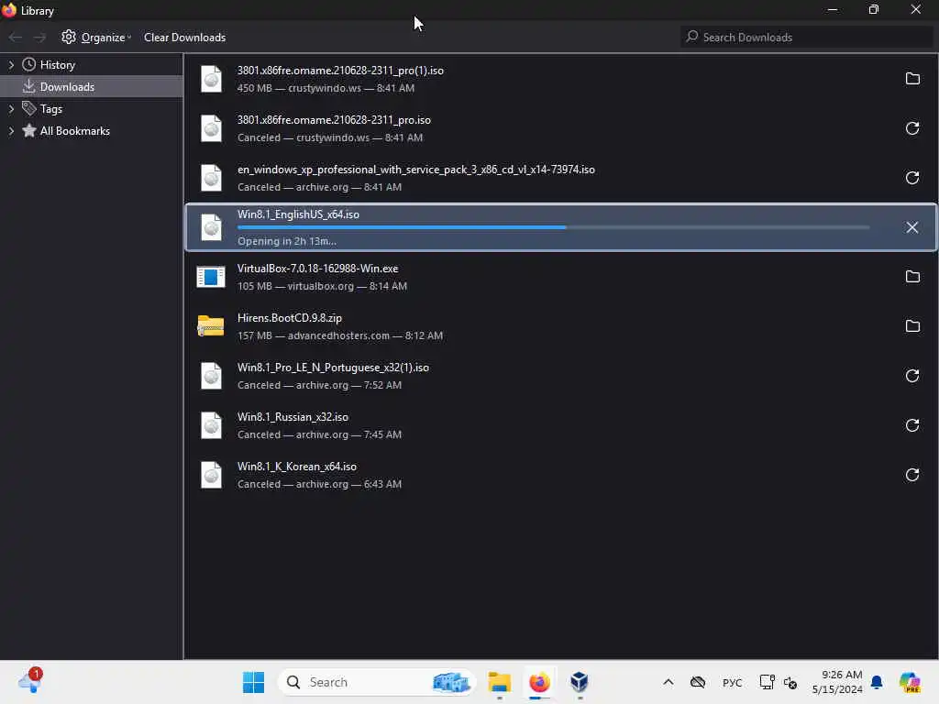Open VirtualBox from the taskbar
Screen dimensions: 939x704
coord(580,682)
